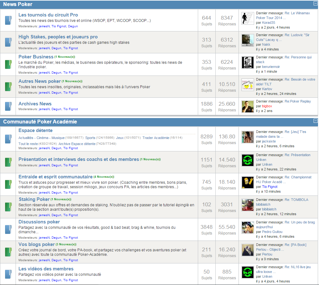The height and width of the screenshot is (285, 319).
Task: Open Korad35's avatar in the circuit Pro row
Action: pos(247,18)
